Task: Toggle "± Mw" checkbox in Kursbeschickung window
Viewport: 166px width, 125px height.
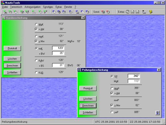Action: click(x=36, y=41)
